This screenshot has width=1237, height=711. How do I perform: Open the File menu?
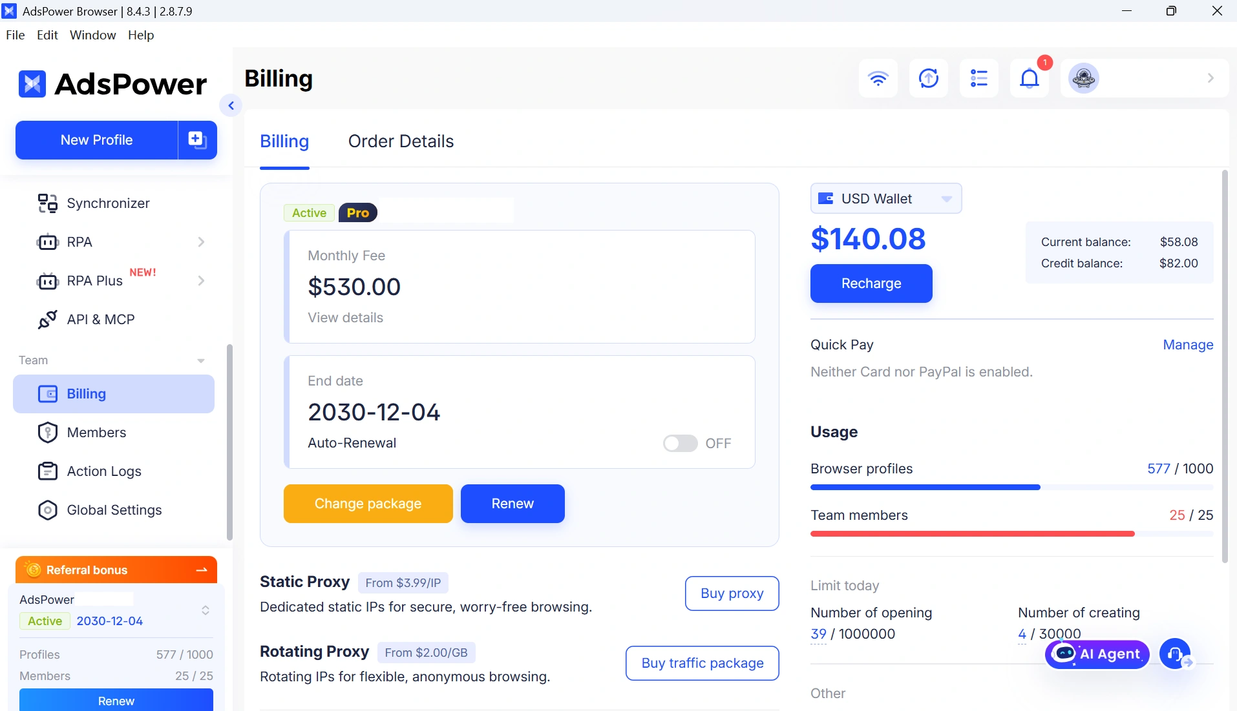(16, 35)
